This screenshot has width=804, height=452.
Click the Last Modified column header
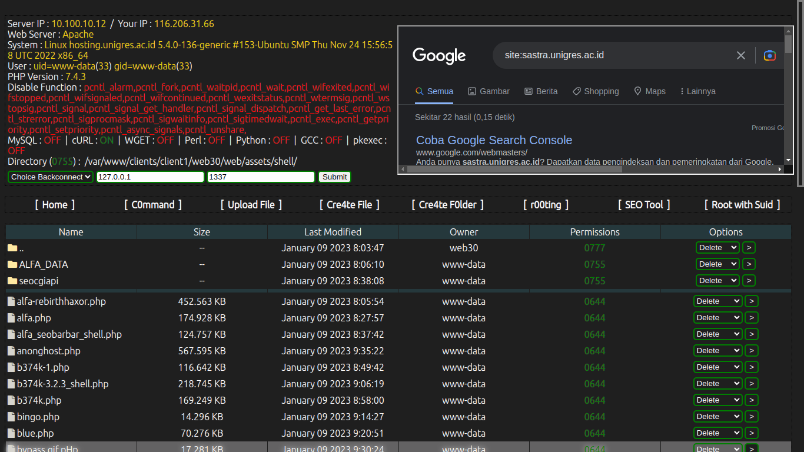[x=333, y=232]
